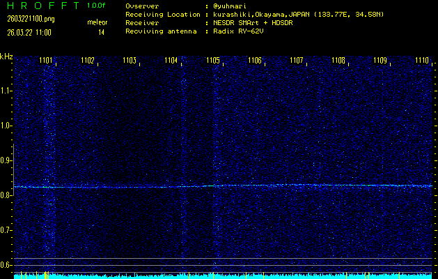Click the kHz axis unit label
The width and height of the screenshot is (438, 279).
pyautogui.click(x=6, y=56)
